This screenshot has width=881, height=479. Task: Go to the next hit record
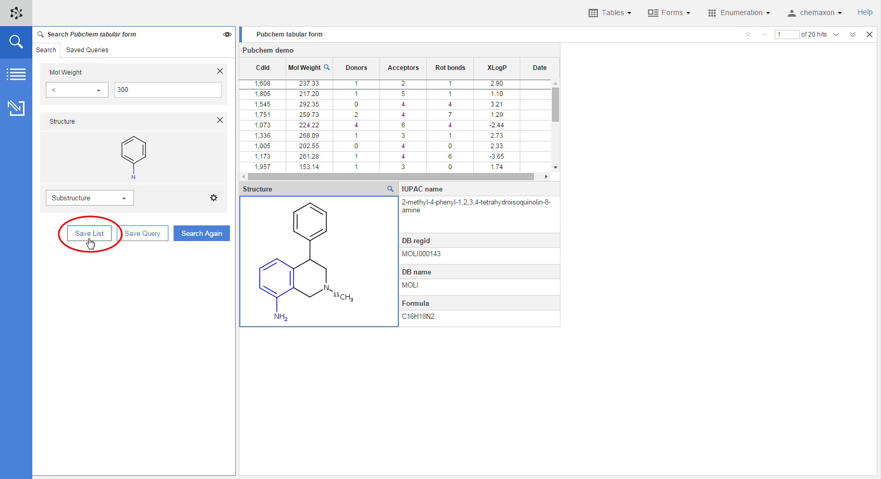[836, 34]
